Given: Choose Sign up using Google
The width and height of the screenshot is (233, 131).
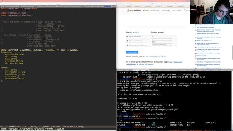Looking at the screenshot, I should [138, 37].
